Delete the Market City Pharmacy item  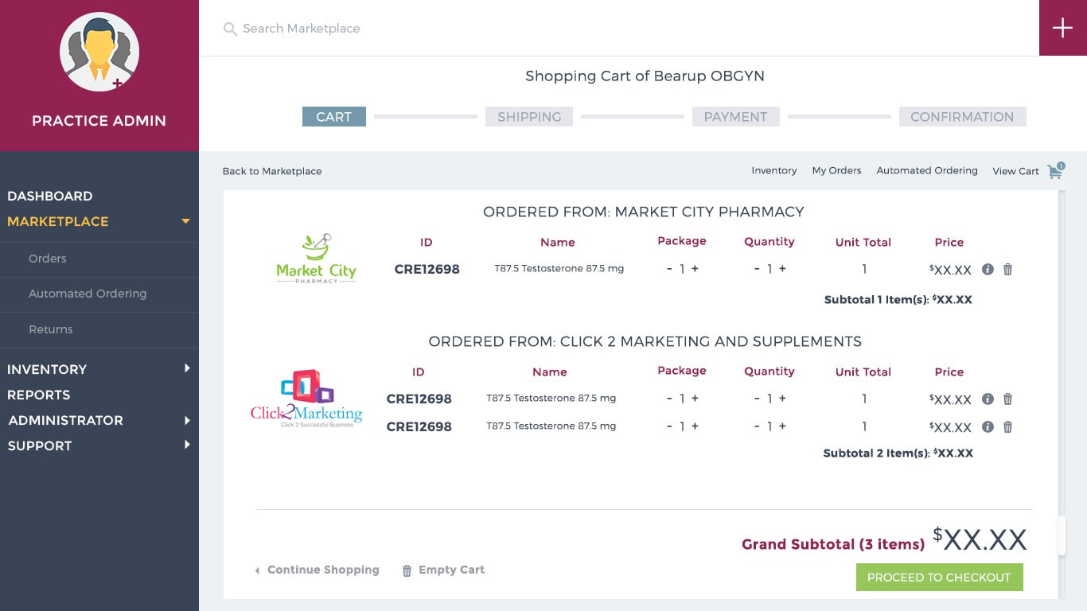pyautogui.click(x=1007, y=270)
